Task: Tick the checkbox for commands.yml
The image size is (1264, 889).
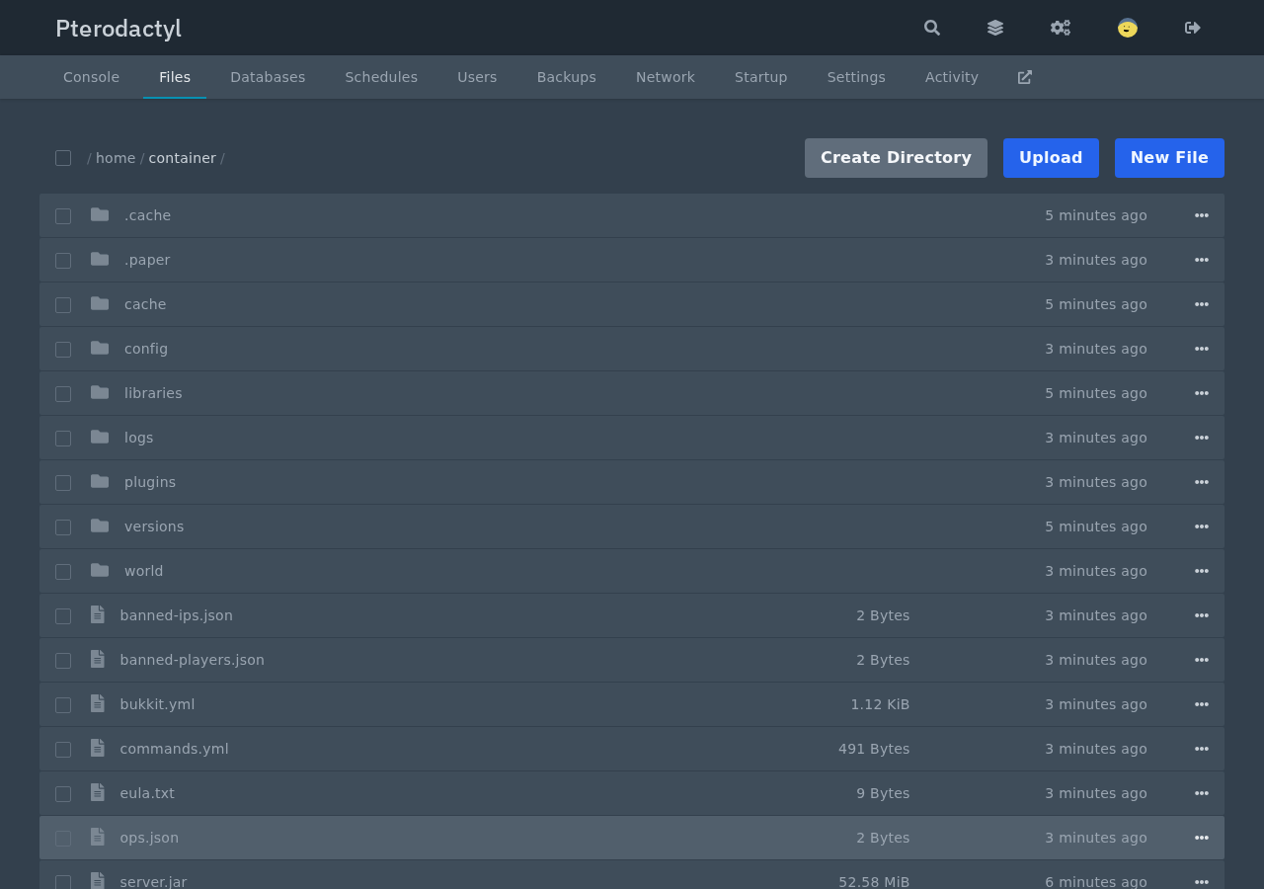Action: pyautogui.click(x=63, y=750)
